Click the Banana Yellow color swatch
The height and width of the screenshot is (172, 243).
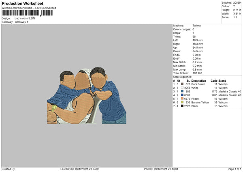tap(182, 102)
